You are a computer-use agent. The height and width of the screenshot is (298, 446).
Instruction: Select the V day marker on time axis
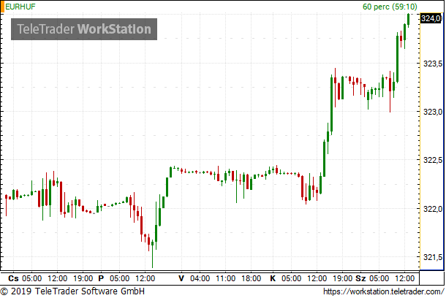(181, 278)
